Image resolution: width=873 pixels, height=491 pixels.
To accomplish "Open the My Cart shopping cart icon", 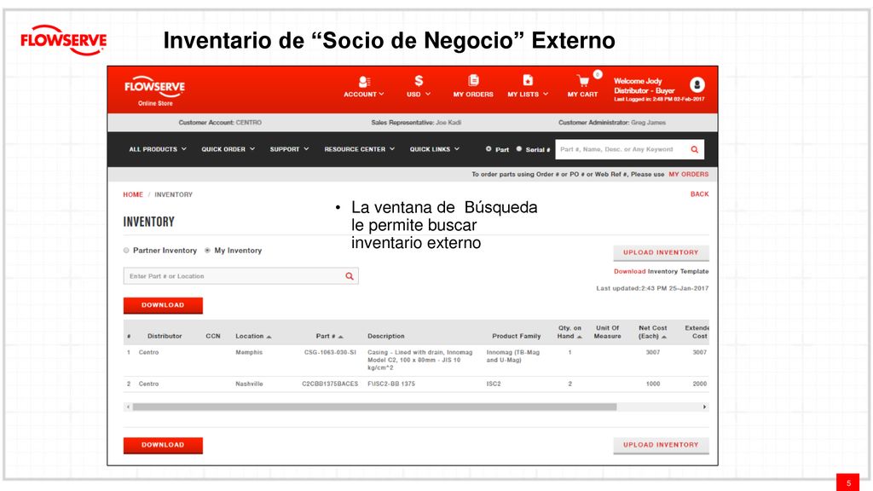I will coord(582,81).
